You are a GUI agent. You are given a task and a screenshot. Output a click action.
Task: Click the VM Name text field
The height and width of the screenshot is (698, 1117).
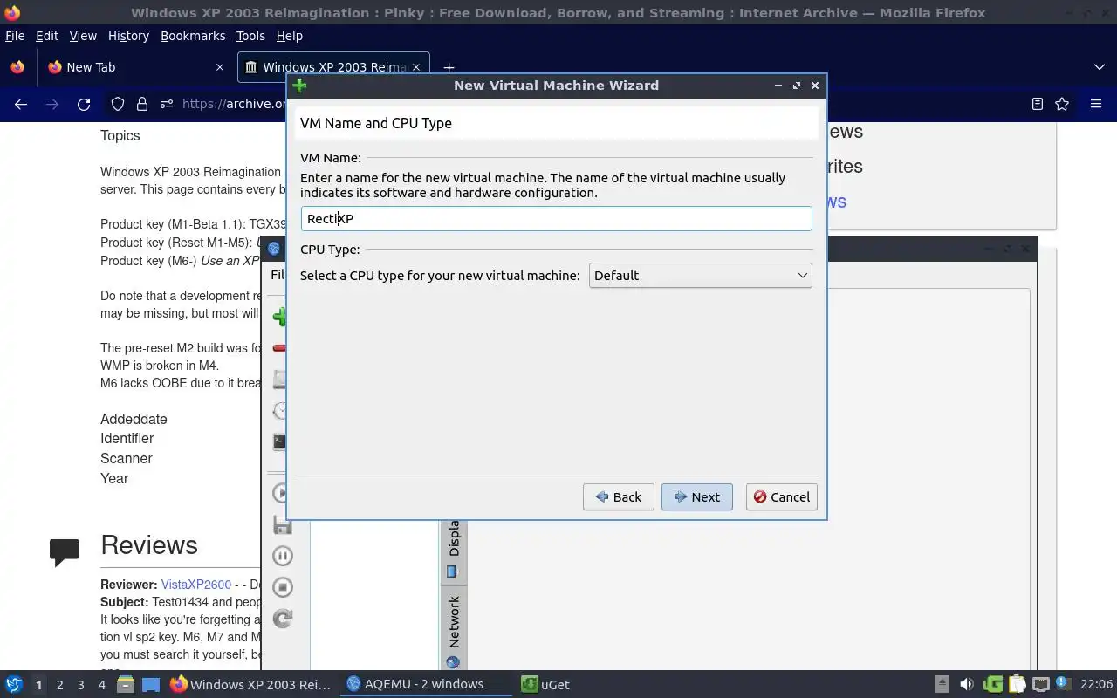[557, 219]
